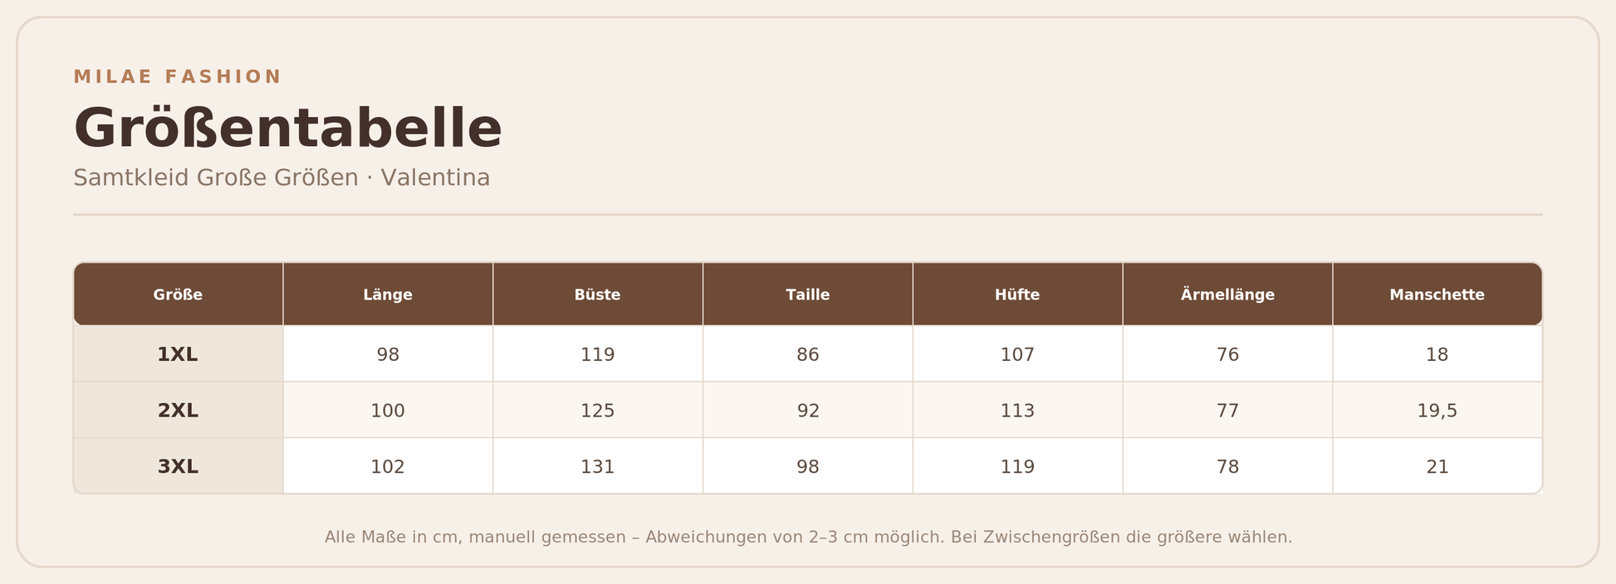
Task: Select the 3XL size row label
Action: [178, 466]
